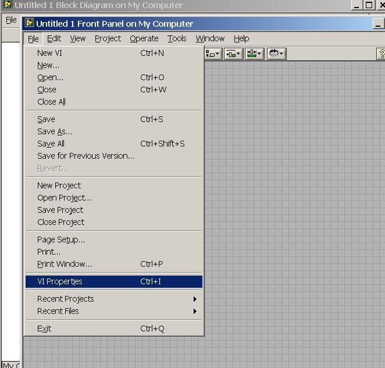The width and height of the screenshot is (385, 368).
Task: Open the Align Objects toolbar dropdown
Action: pos(213,53)
